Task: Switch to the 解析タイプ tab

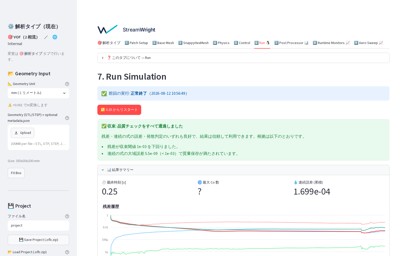Action: coord(109,43)
